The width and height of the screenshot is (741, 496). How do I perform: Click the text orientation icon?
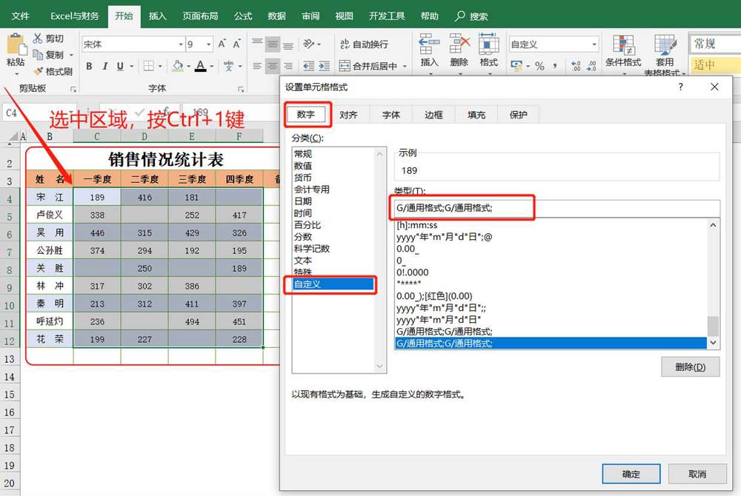pyautogui.click(x=308, y=44)
